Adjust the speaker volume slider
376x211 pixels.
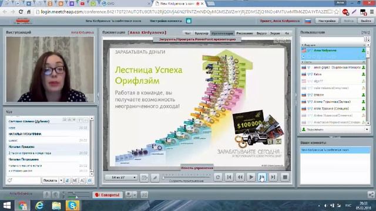(x=78, y=197)
